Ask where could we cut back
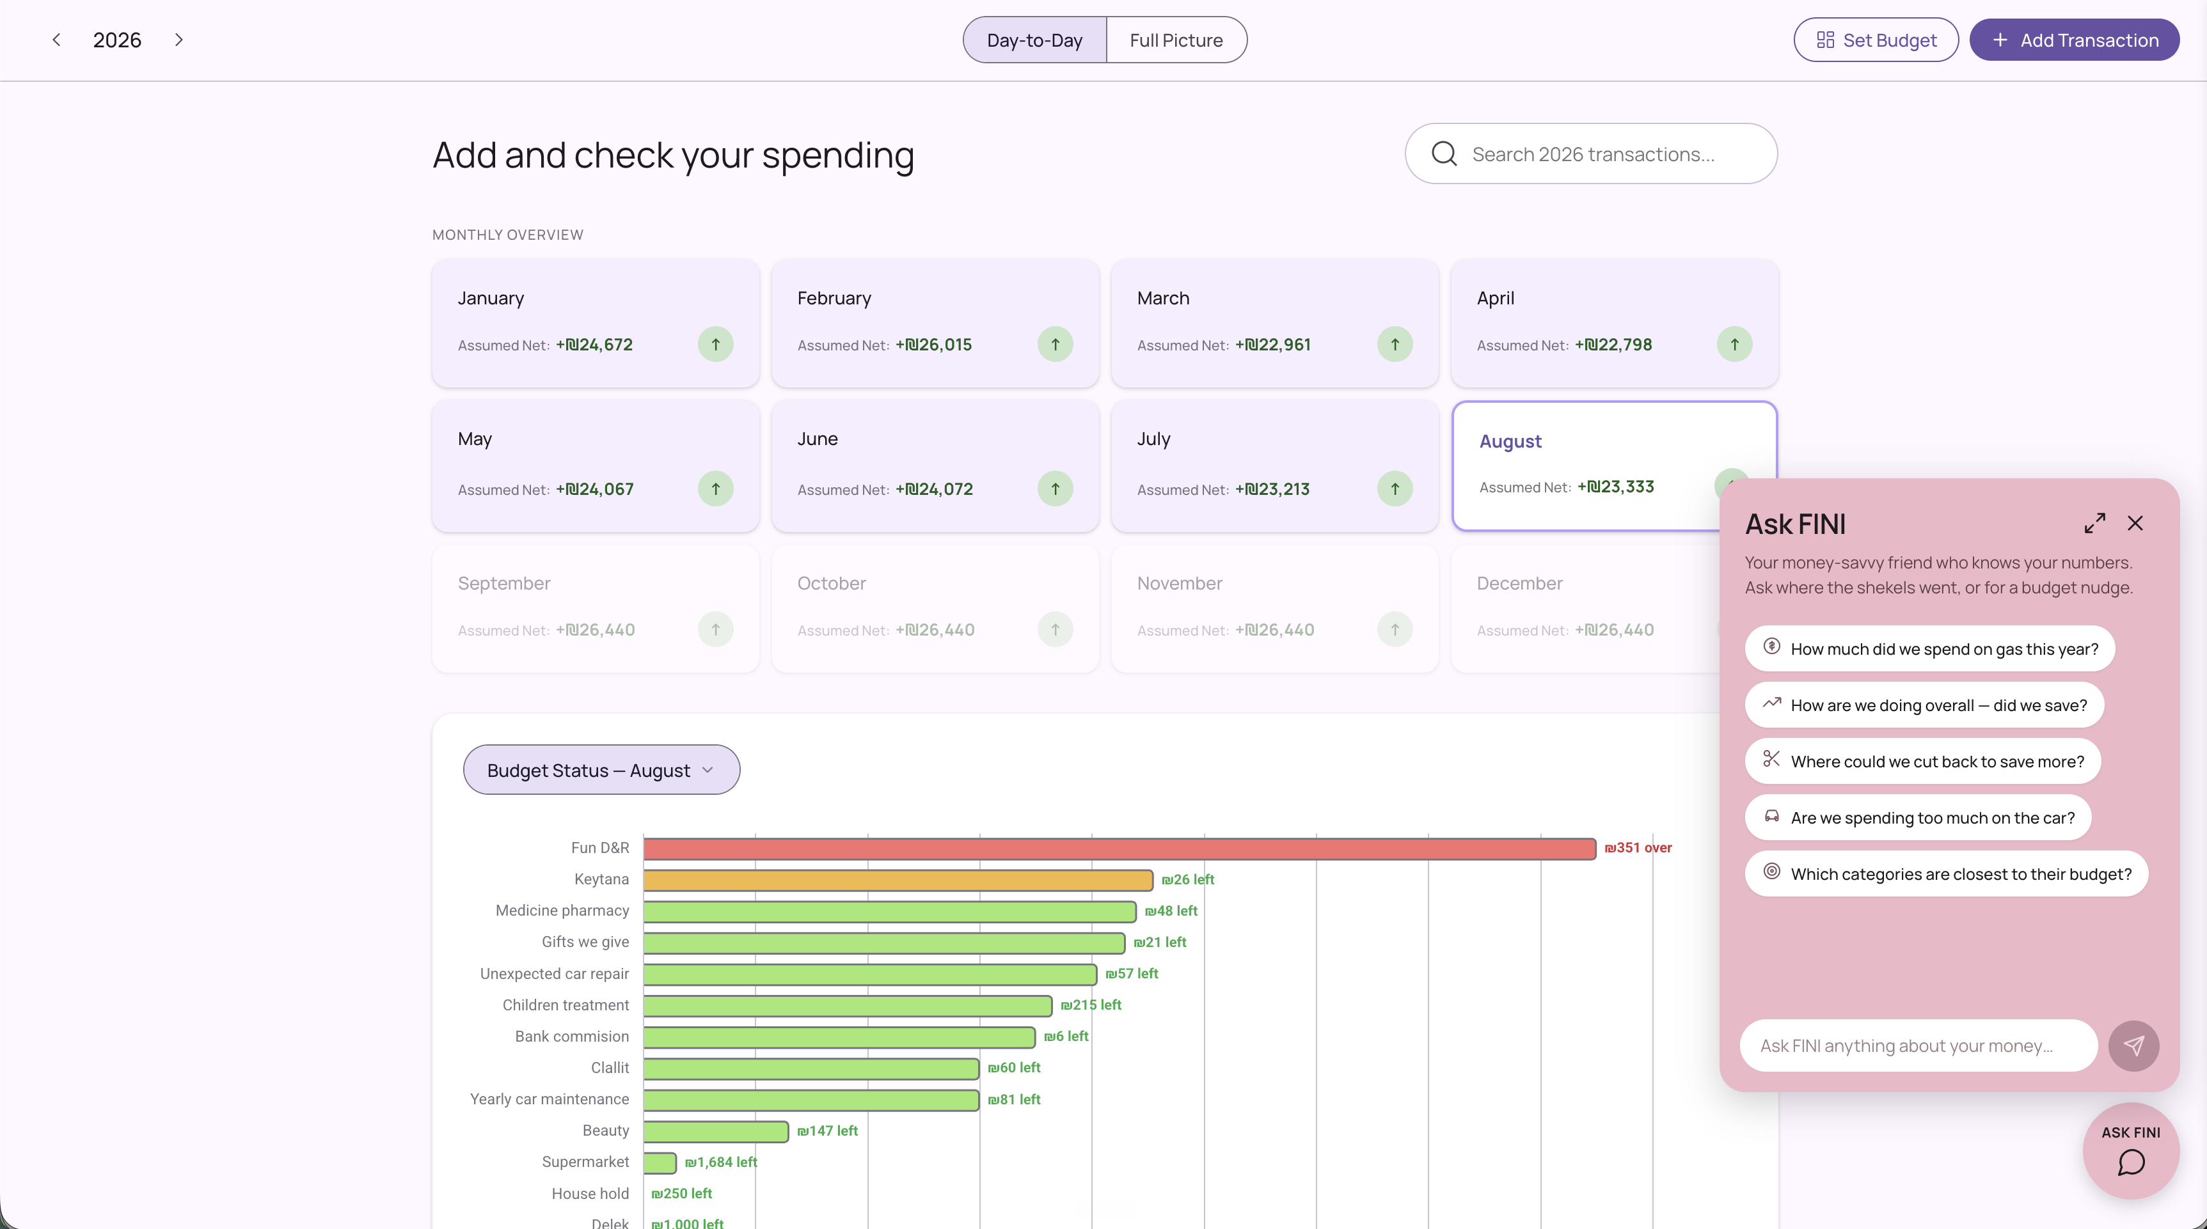Image resolution: width=2207 pixels, height=1229 pixels. (1922, 760)
